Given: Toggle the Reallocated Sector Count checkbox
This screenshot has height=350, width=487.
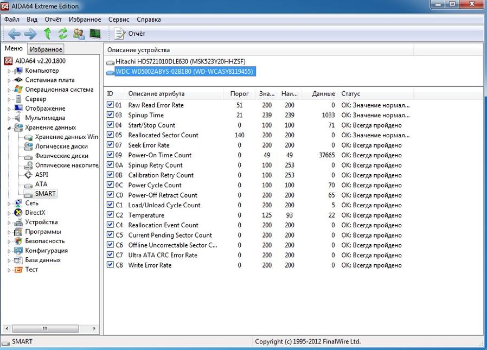Looking at the screenshot, I should pos(110,134).
